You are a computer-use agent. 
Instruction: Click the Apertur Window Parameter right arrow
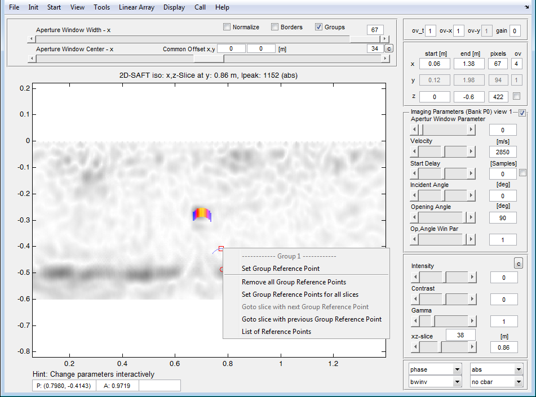point(471,130)
